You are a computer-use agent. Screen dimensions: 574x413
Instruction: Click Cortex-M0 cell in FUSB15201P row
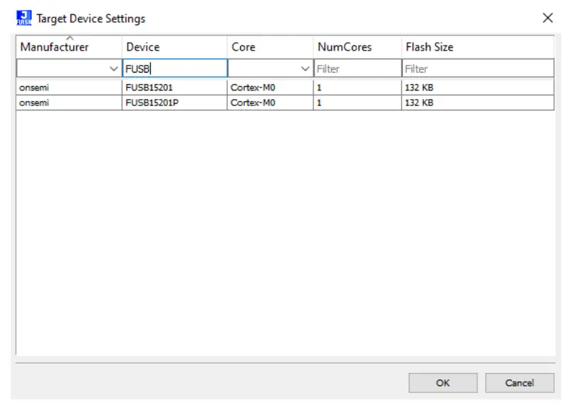[270, 103]
